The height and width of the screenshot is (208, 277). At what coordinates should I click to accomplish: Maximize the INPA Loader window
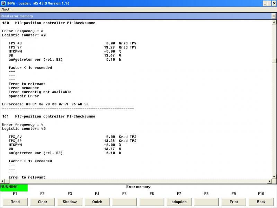pos(269,3)
